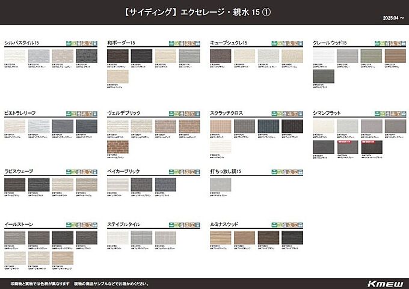Image resolution: width=409 pixels, height=289 pixels.
Task: Select the white swatch under ステイブルタイル
Action: coord(118,238)
